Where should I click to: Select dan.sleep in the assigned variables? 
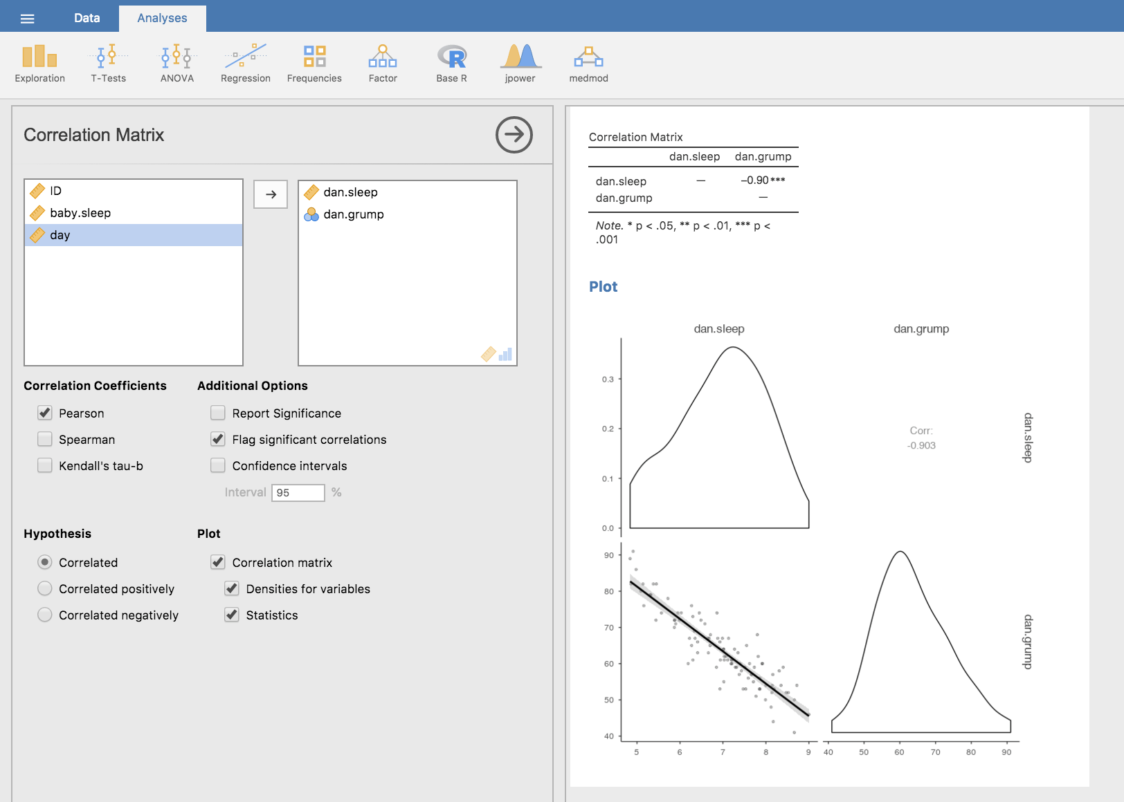[408, 192]
